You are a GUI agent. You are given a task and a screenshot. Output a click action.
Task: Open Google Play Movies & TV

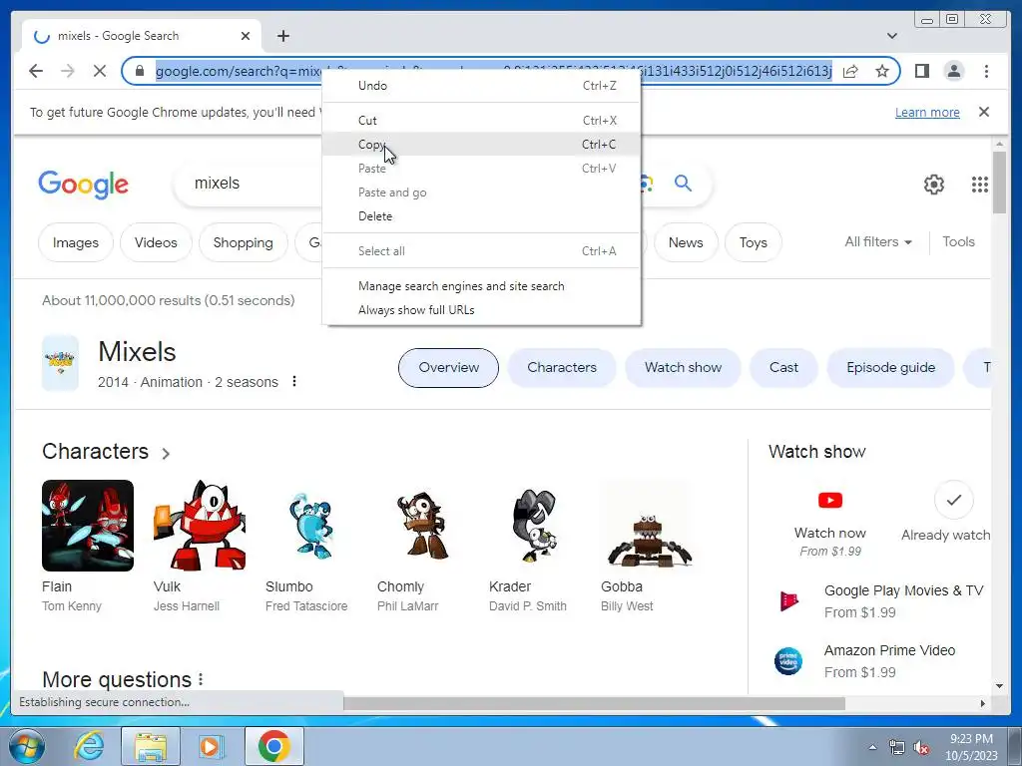coord(882,601)
